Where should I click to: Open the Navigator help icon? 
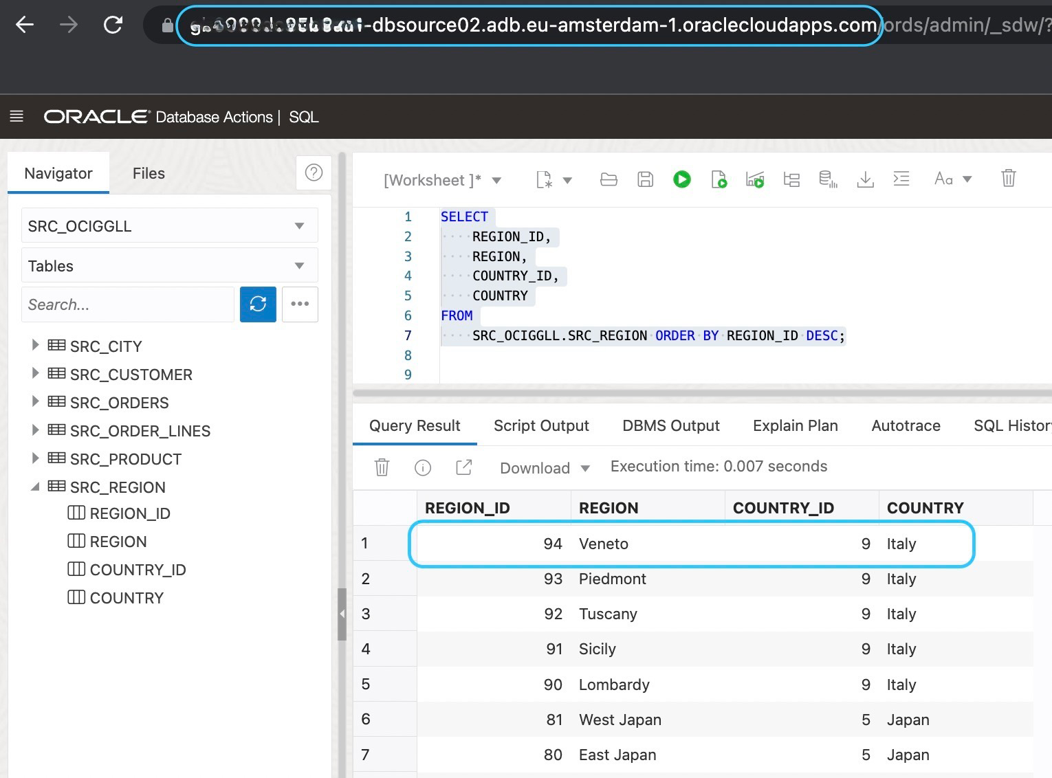(x=314, y=173)
